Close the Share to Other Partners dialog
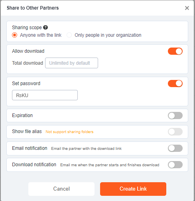 click(x=187, y=8)
